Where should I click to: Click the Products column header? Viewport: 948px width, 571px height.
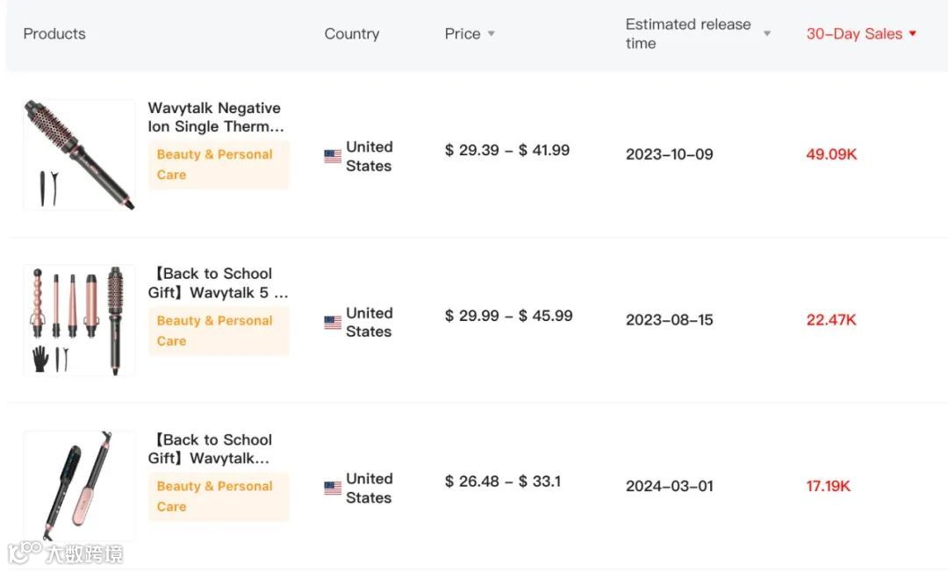(54, 34)
